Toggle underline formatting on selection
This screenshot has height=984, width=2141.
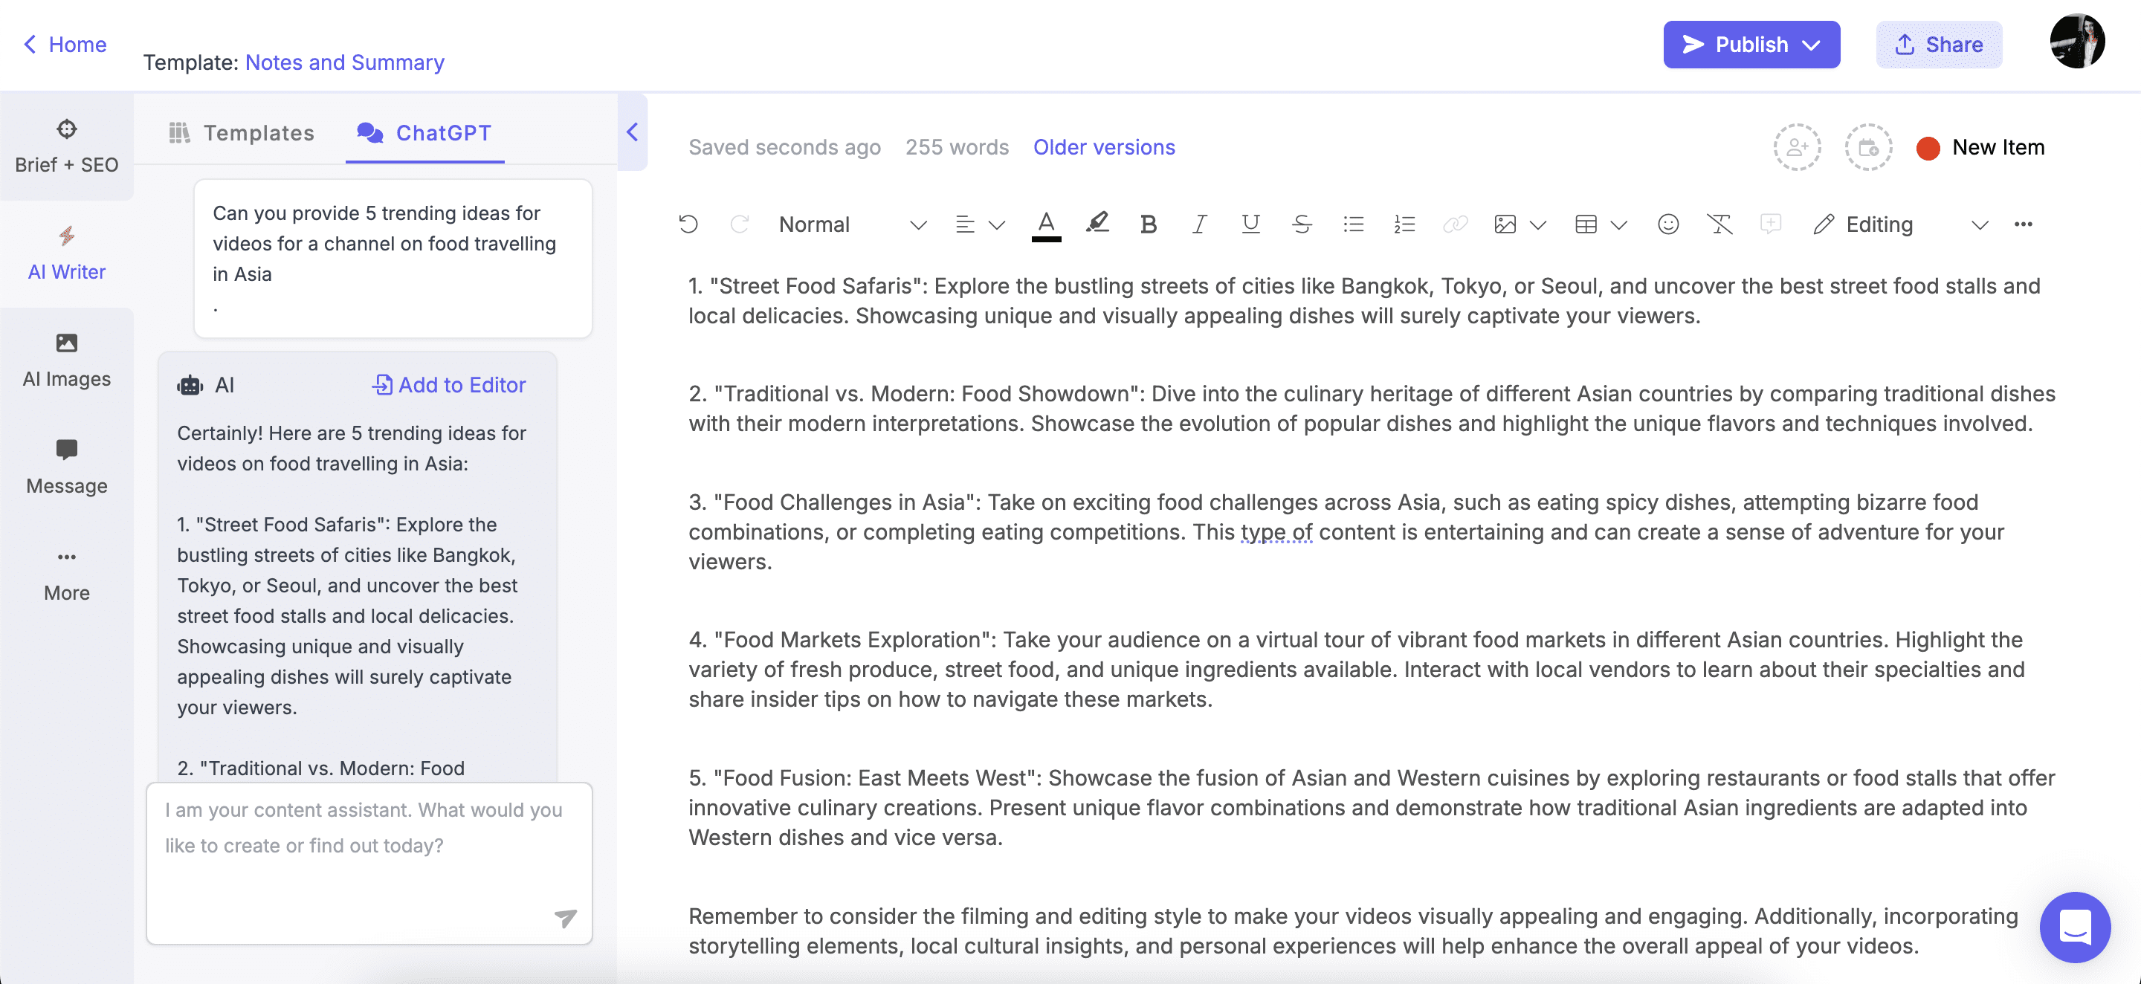1250,224
